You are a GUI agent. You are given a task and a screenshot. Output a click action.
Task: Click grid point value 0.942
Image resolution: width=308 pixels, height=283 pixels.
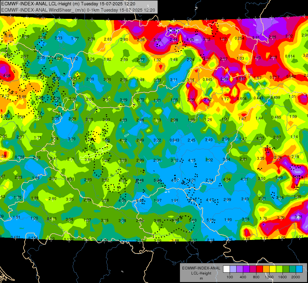pyautogui.click(x=291, y=76)
